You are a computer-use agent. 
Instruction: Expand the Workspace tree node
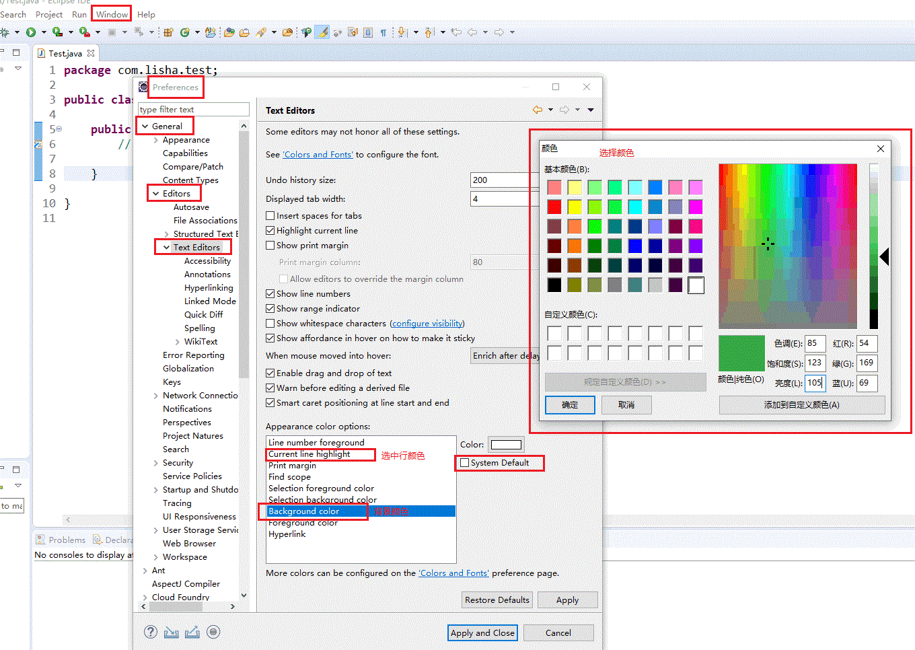(x=156, y=557)
